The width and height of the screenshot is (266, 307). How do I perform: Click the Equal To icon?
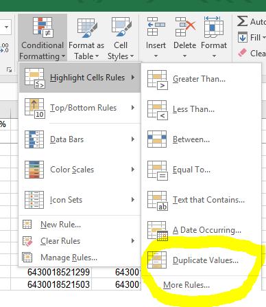[158, 170]
